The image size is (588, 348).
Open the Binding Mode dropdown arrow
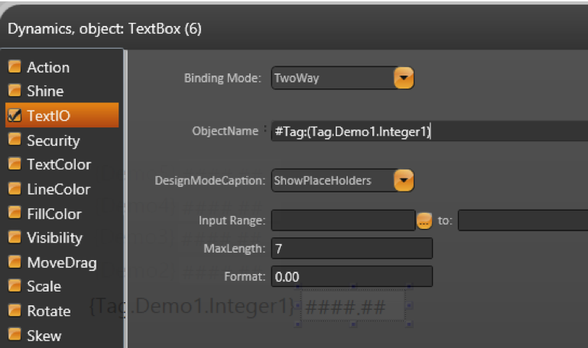(404, 78)
